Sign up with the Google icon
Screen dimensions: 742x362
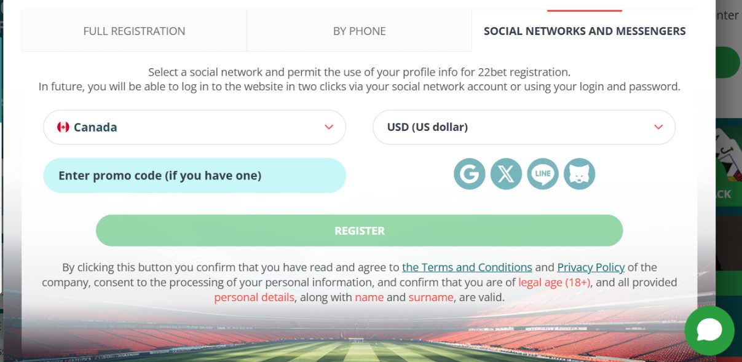point(470,174)
